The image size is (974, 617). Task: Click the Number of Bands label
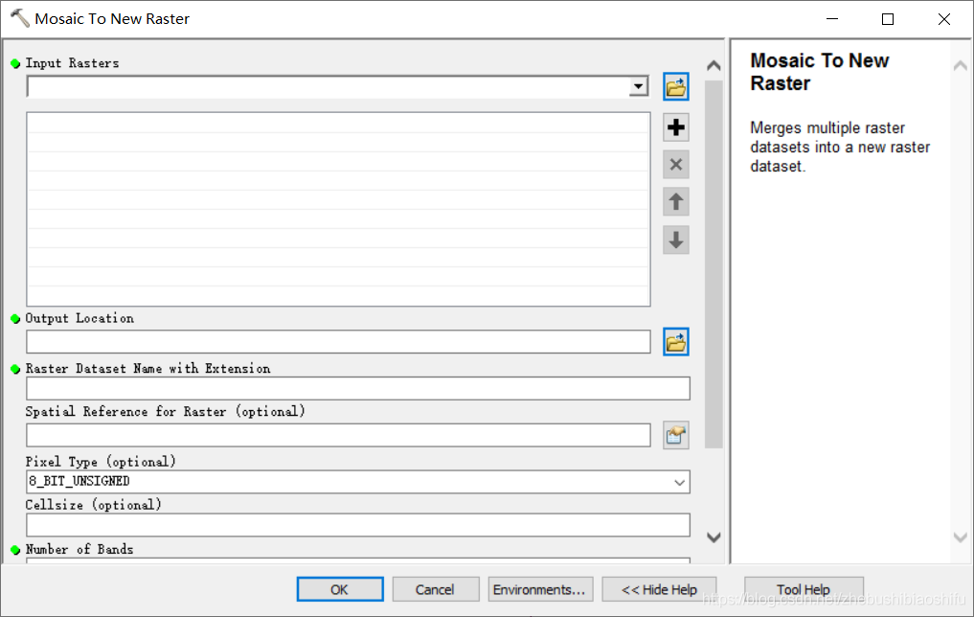[79, 549]
